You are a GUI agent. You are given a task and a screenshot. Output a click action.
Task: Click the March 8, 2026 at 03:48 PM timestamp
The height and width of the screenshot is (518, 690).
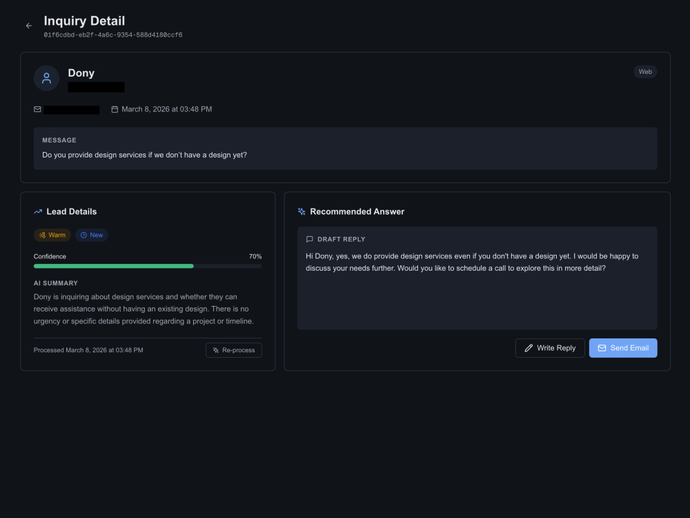[x=166, y=109]
